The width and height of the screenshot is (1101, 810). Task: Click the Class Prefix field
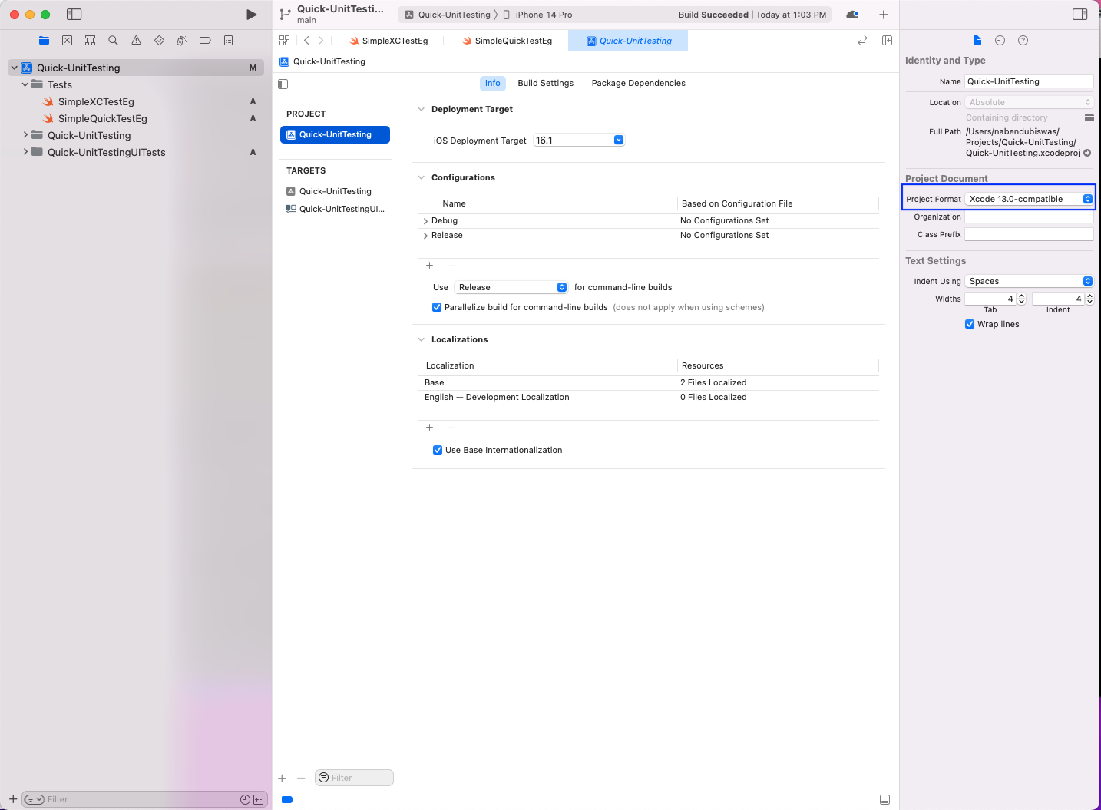point(1029,234)
